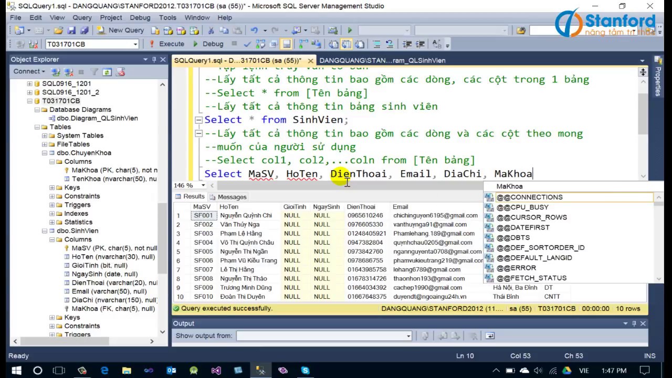Click the Cut scissors icon

point(211,30)
